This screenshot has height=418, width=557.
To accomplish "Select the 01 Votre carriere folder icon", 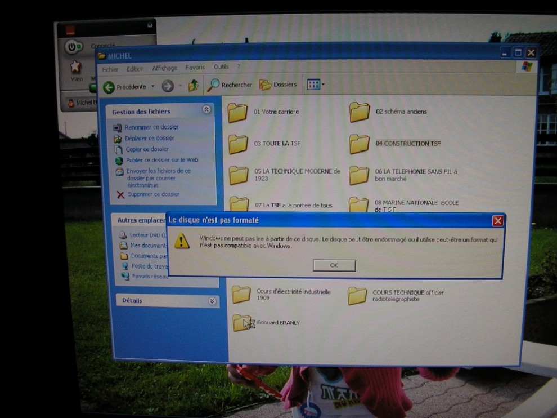I will pos(237,113).
